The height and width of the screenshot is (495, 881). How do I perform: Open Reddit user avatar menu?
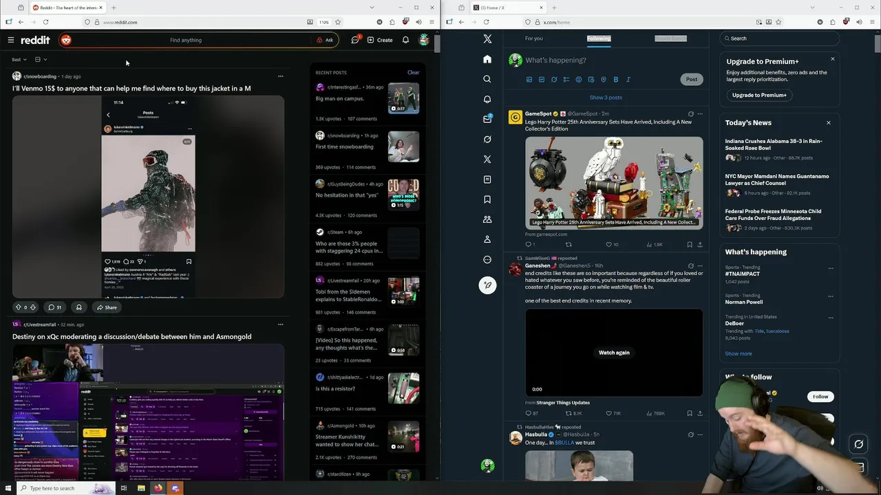(424, 40)
